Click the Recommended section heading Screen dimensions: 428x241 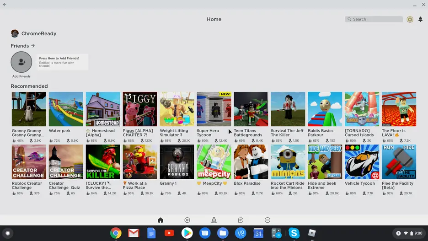(29, 86)
